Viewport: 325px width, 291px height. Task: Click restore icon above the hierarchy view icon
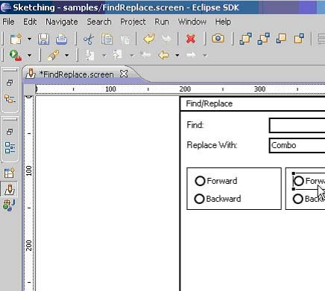(10, 83)
